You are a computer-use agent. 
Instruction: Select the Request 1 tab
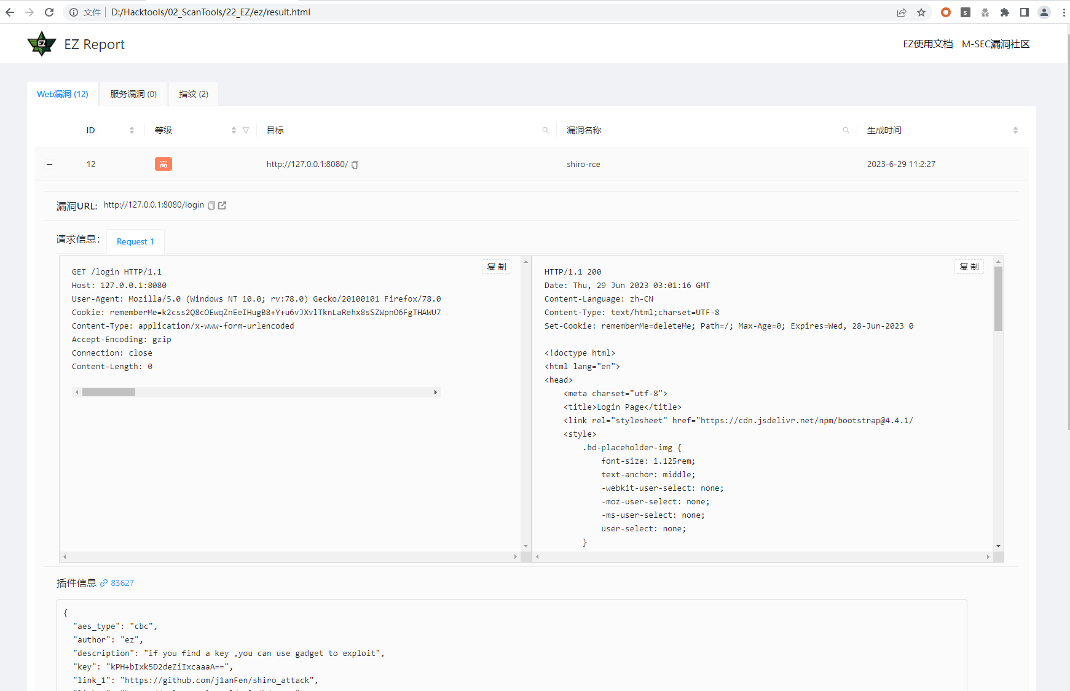135,241
